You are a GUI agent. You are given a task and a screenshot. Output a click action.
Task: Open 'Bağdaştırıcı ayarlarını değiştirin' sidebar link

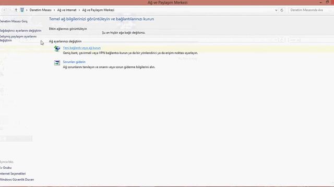coord(20,31)
